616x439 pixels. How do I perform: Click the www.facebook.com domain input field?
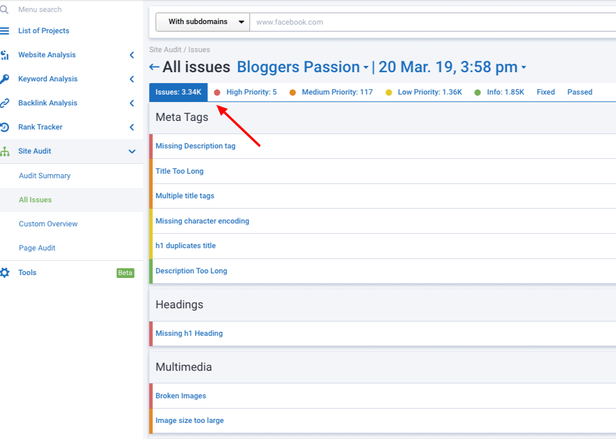pyautogui.click(x=433, y=22)
